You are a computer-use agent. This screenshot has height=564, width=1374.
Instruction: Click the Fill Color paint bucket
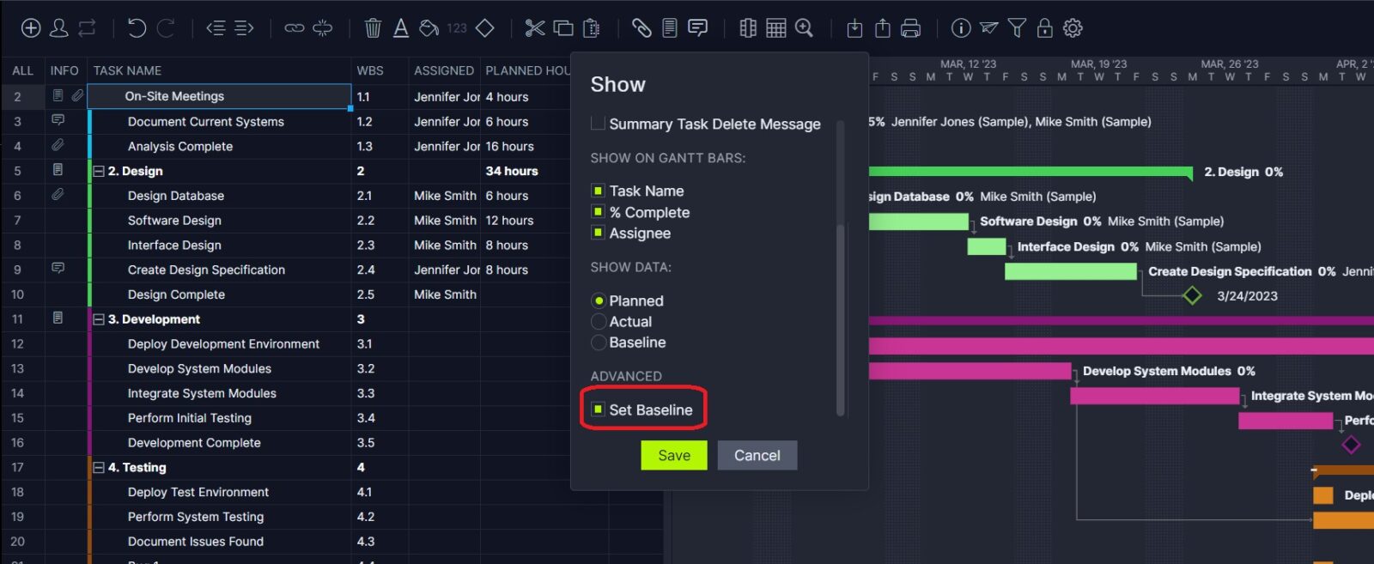[x=429, y=28]
